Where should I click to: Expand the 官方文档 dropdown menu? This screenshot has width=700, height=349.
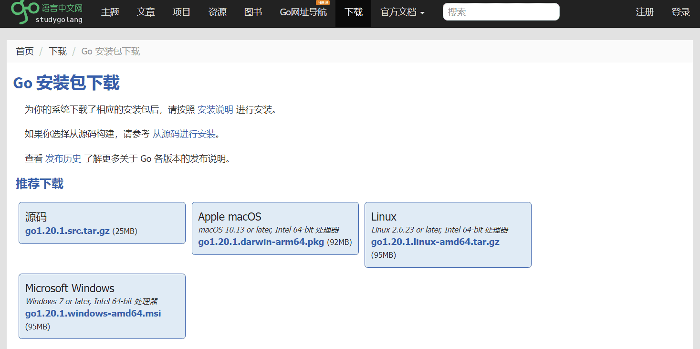point(402,12)
